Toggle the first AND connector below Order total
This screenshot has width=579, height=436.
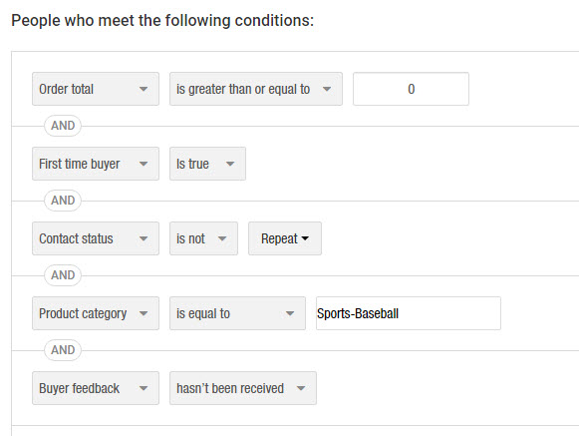tap(63, 126)
